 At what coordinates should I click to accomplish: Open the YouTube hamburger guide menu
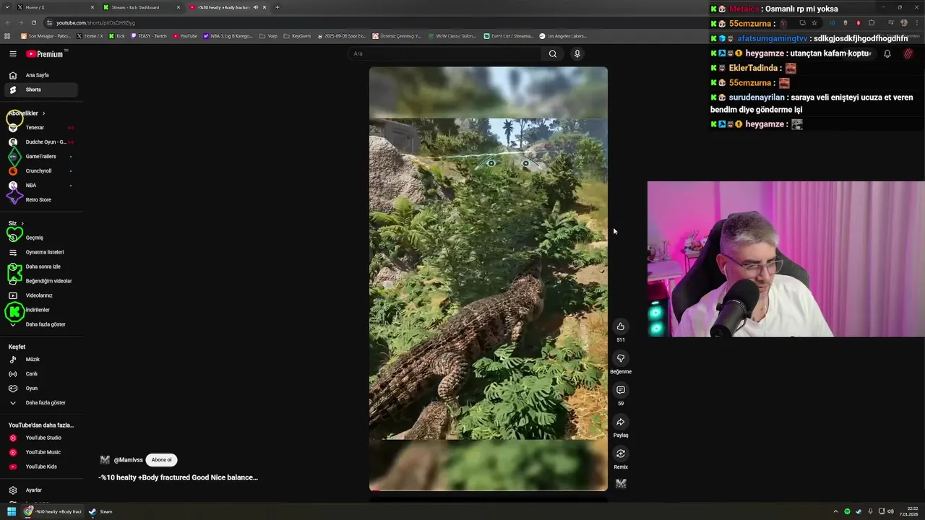coord(12,53)
